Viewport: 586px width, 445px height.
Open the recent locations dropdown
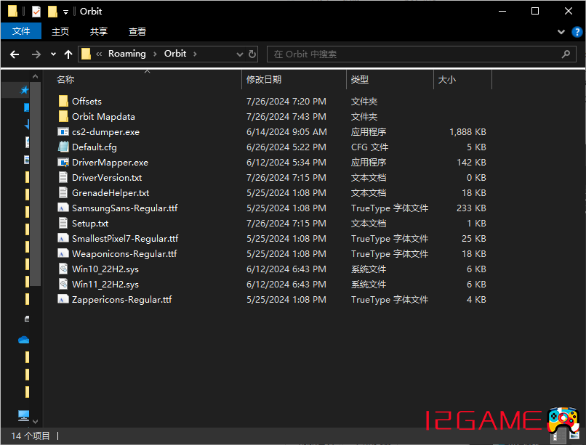point(54,54)
